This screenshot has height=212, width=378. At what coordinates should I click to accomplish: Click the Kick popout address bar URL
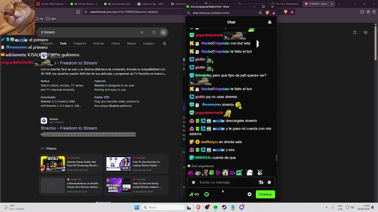[x=211, y=13]
